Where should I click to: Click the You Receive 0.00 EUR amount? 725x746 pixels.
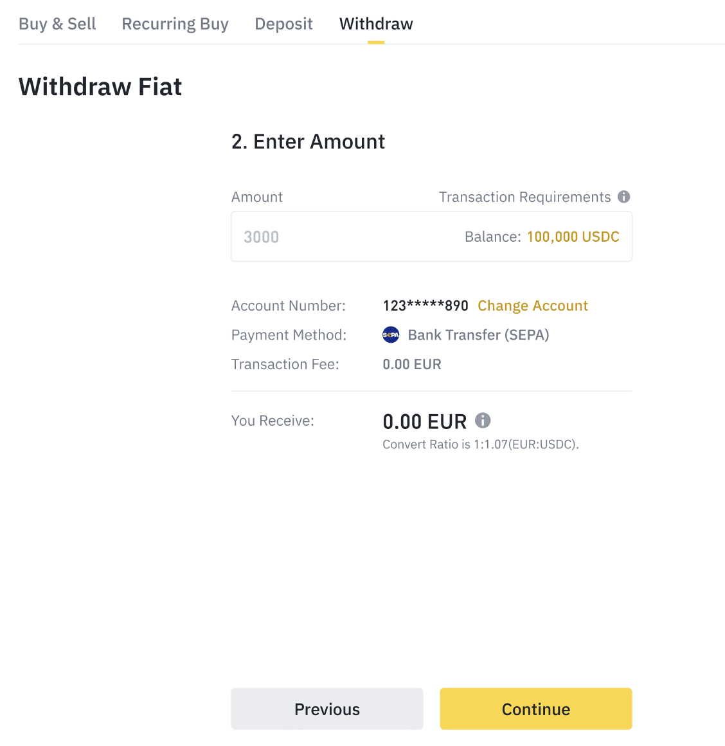click(424, 422)
